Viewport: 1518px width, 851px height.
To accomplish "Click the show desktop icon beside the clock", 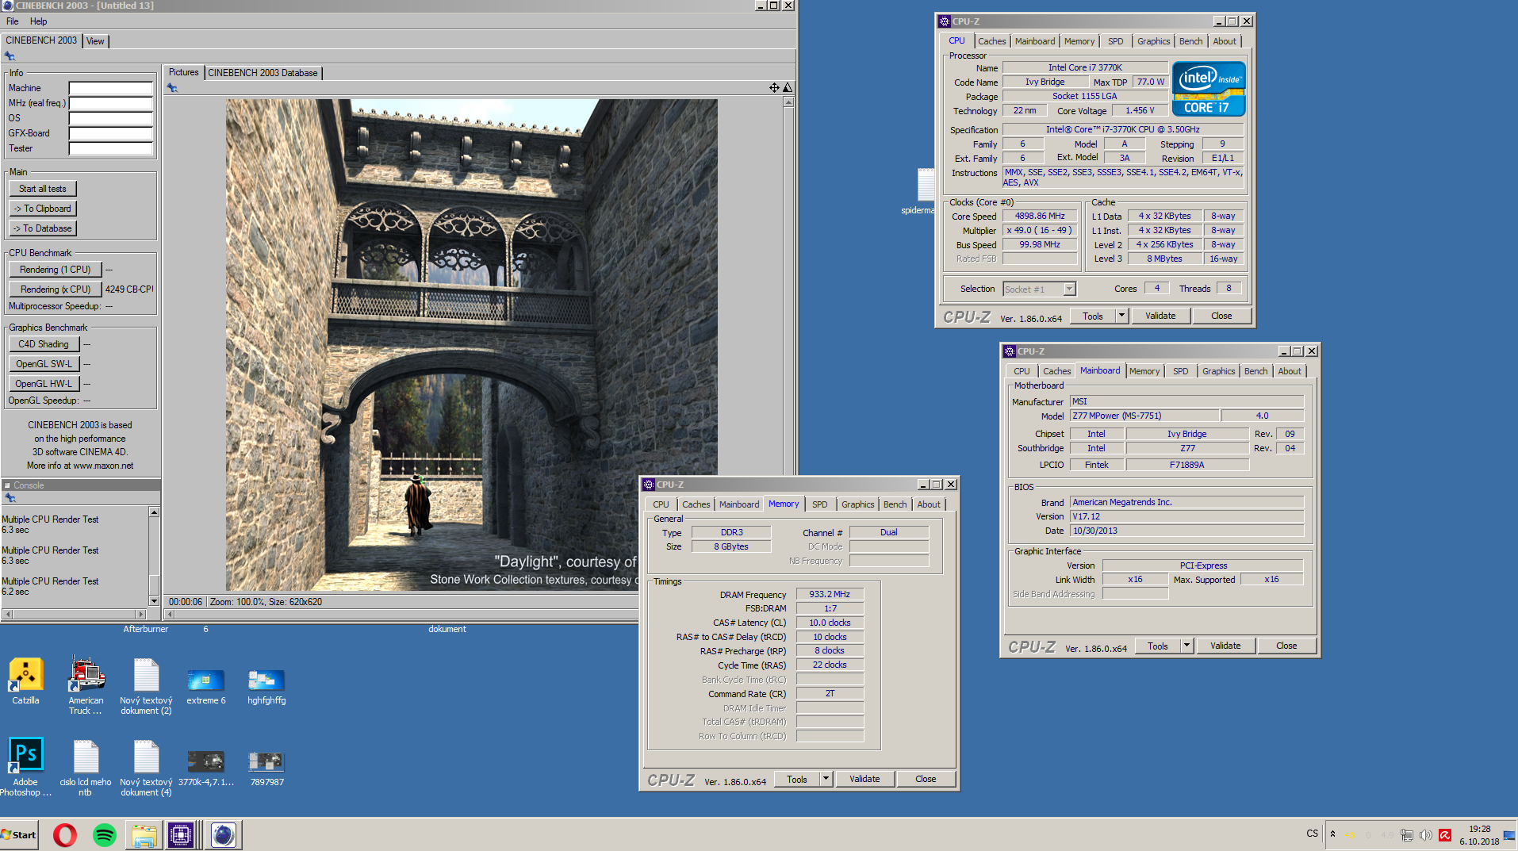I will pos(1508,834).
